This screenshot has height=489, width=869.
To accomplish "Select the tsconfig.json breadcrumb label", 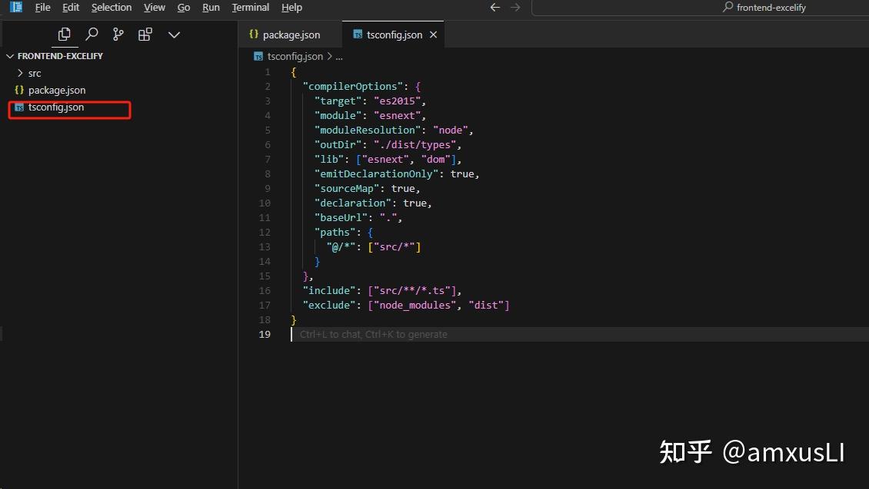I will pyautogui.click(x=294, y=56).
